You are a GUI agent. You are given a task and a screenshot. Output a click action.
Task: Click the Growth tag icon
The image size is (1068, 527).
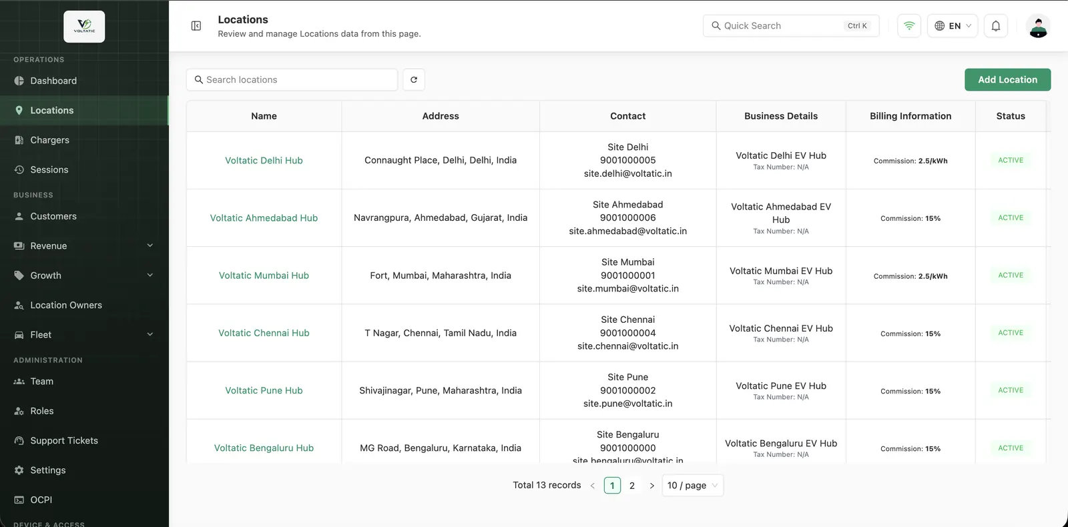(19, 276)
